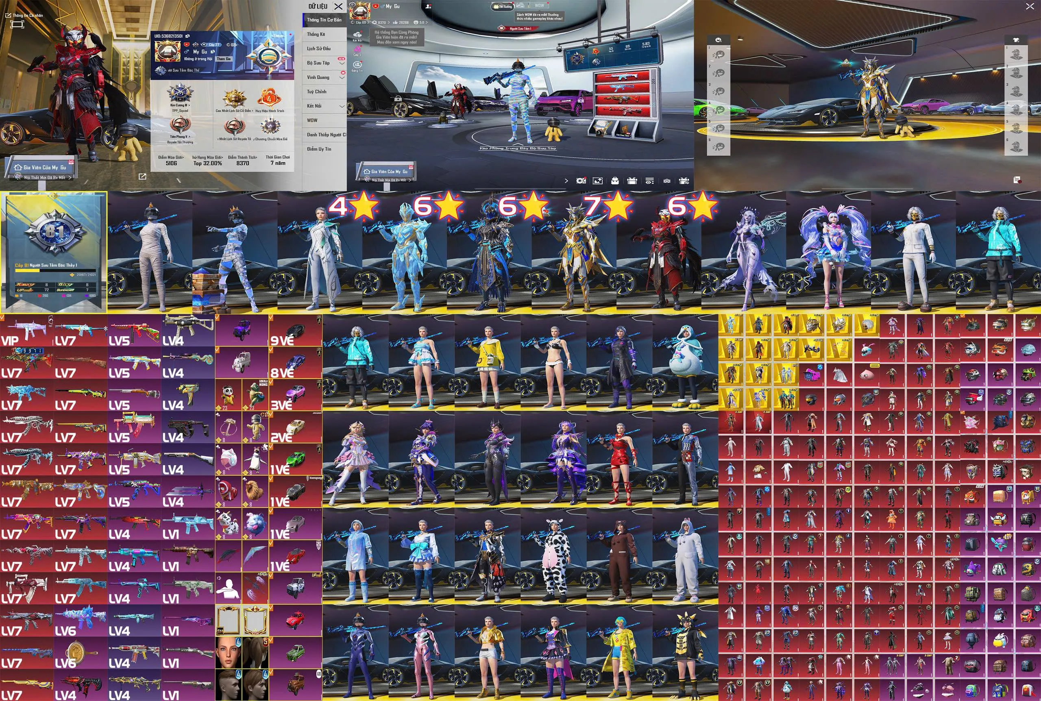Select the Thông Tin Cơ Bản tab
Image resolution: width=1041 pixels, height=701 pixels.
click(324, 20)
